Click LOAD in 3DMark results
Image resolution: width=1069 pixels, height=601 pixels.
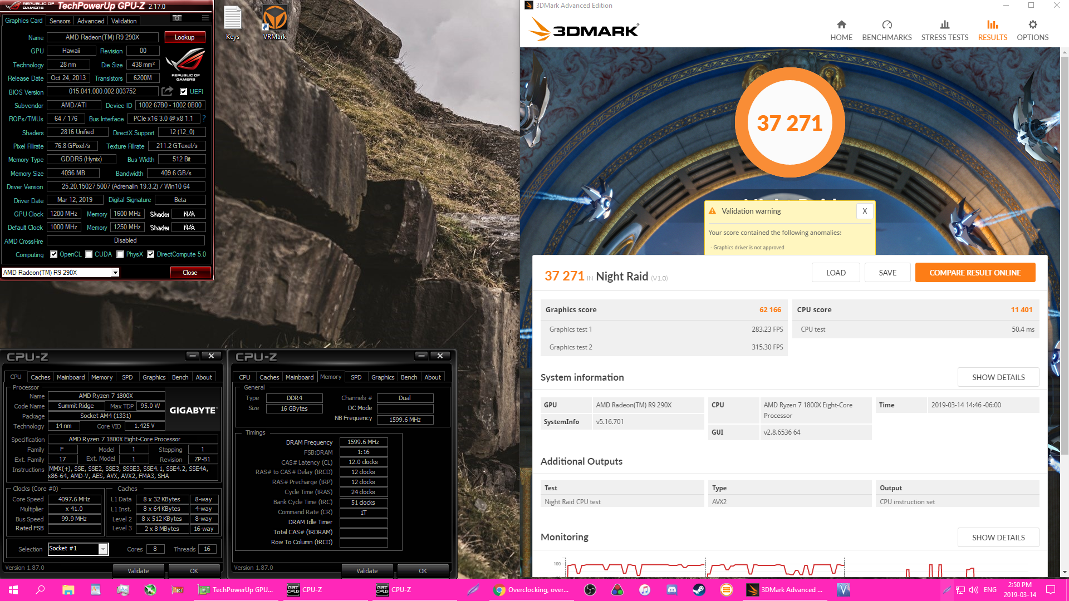point(836,273)
